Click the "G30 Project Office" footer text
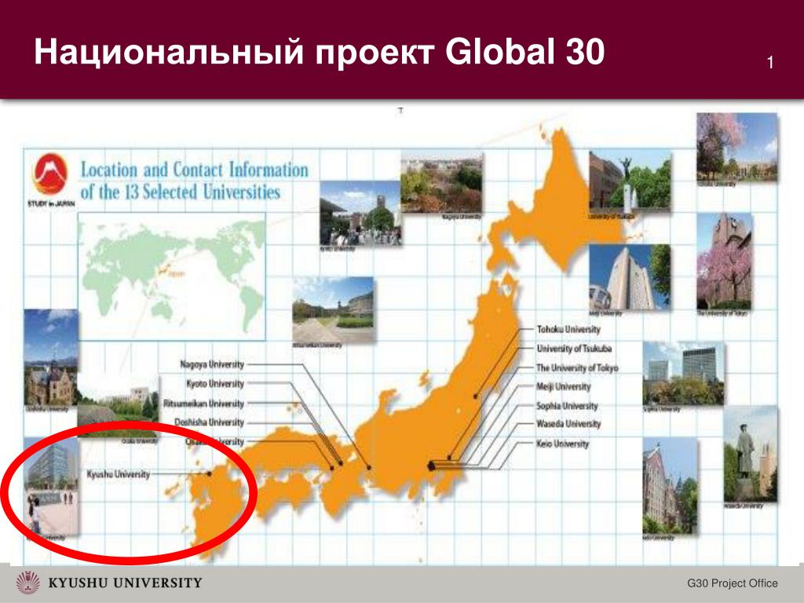 pos(733,583)
